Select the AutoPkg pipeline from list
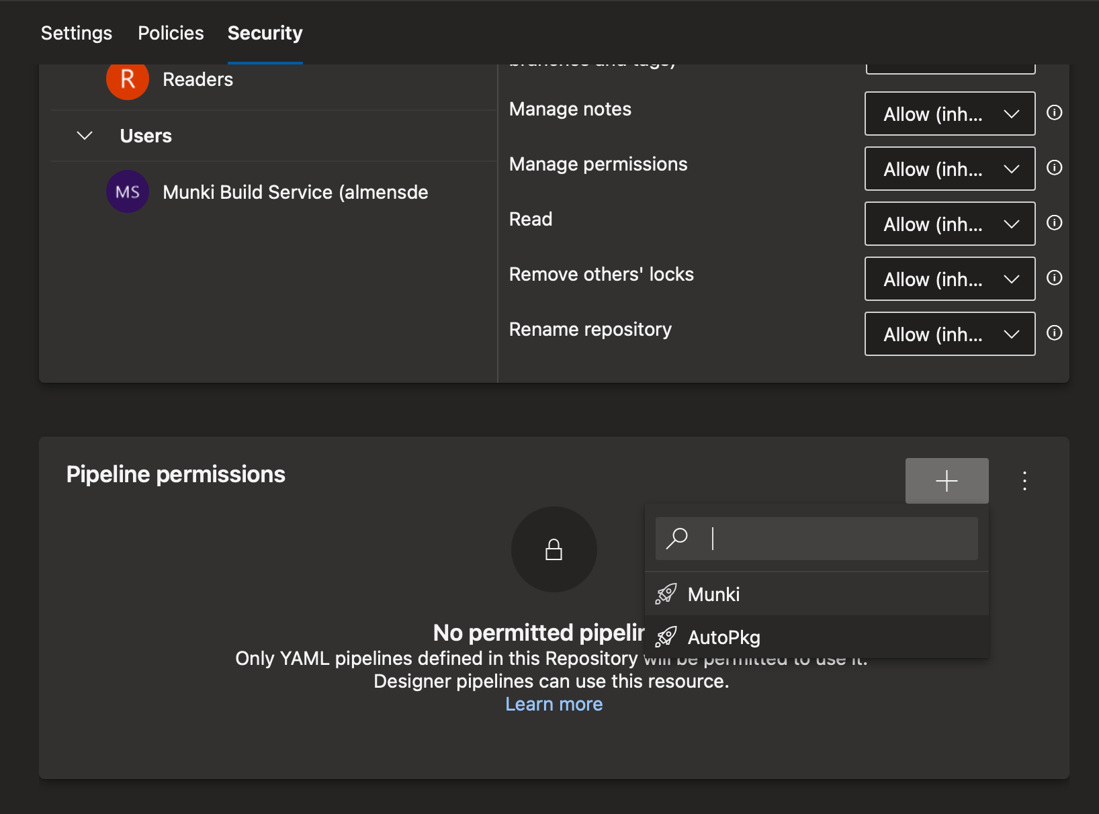The image size is (1099, 814). coord(723,637)
